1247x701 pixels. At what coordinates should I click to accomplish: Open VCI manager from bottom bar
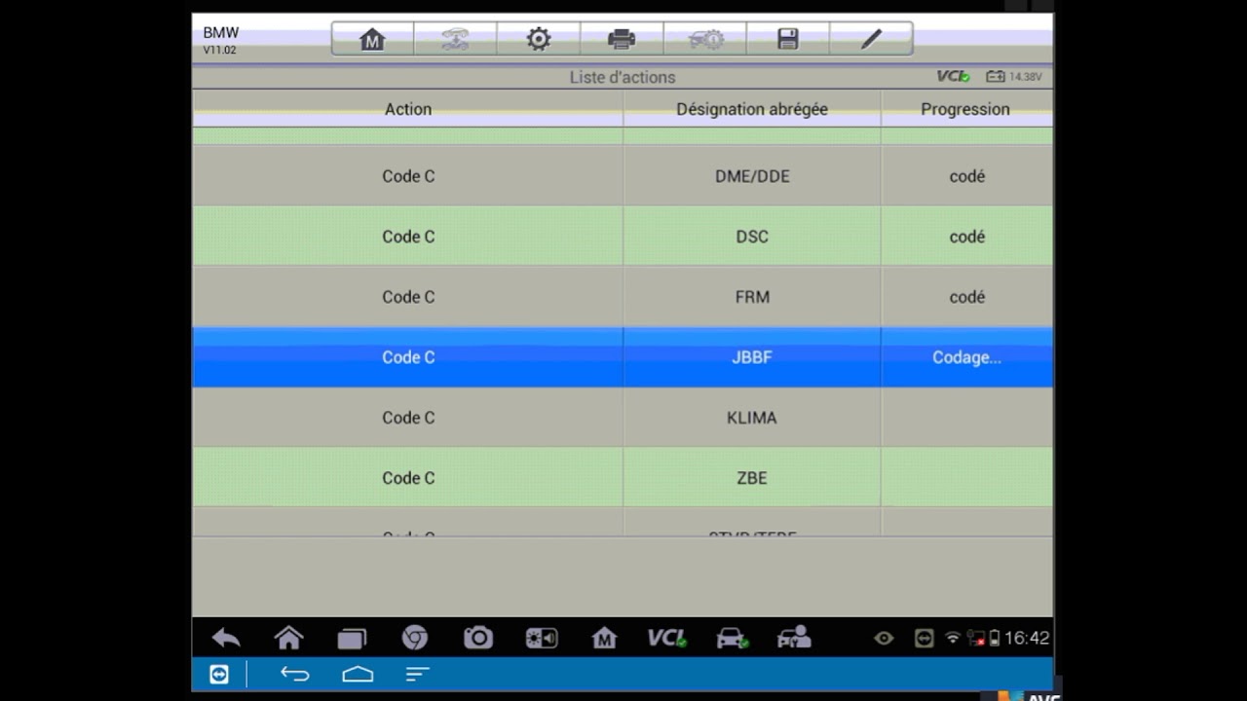pyautogui.click(x=667, y=639)
